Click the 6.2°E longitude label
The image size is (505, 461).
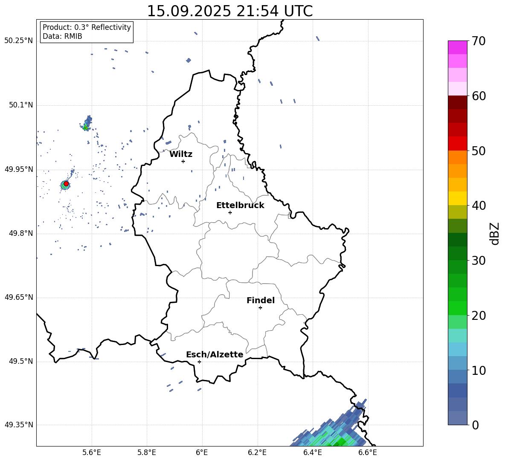click(257, 452)
